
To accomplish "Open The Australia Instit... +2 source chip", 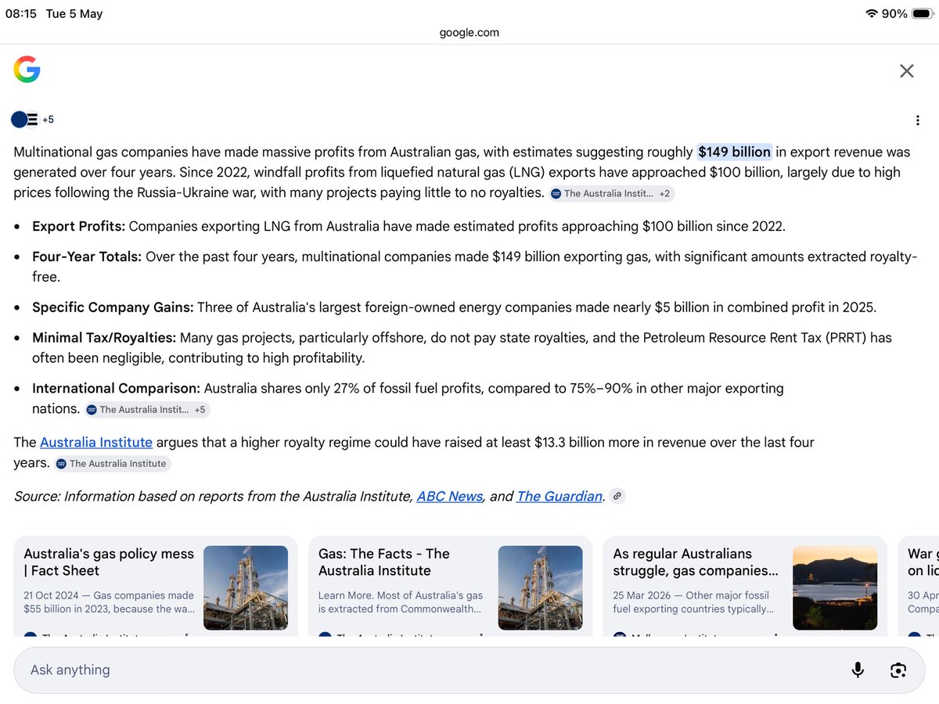I will tap(611, 193).
